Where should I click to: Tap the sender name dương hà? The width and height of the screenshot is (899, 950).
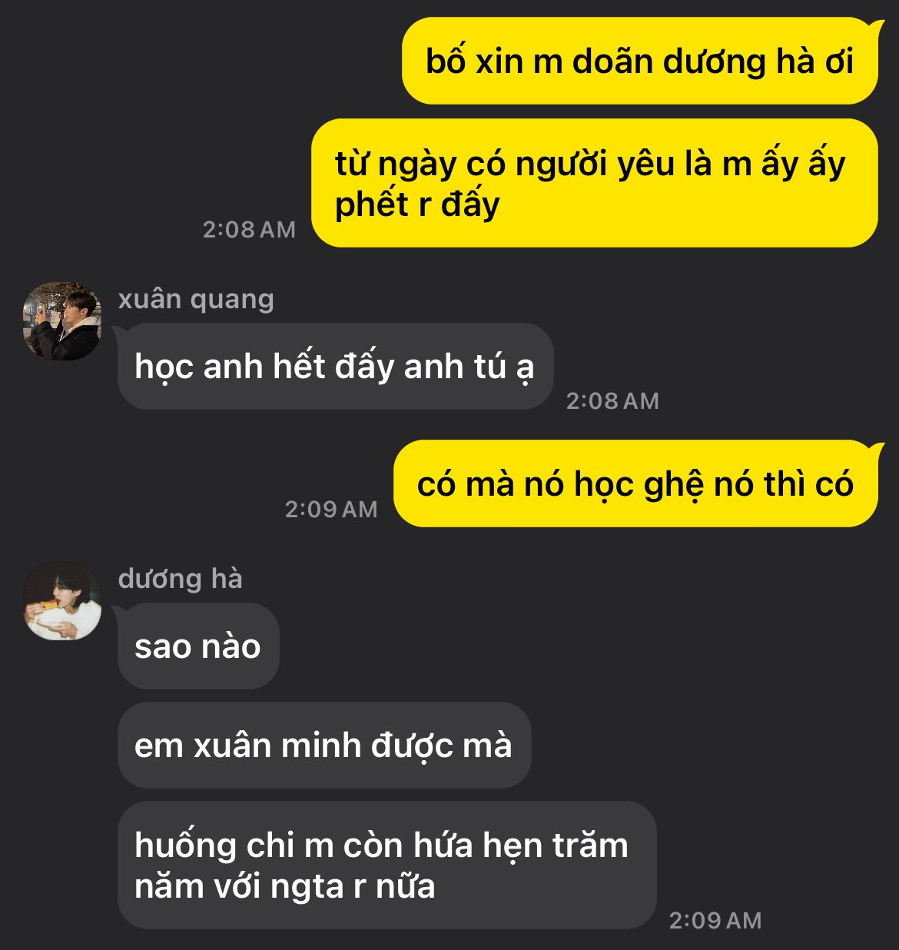181,579
